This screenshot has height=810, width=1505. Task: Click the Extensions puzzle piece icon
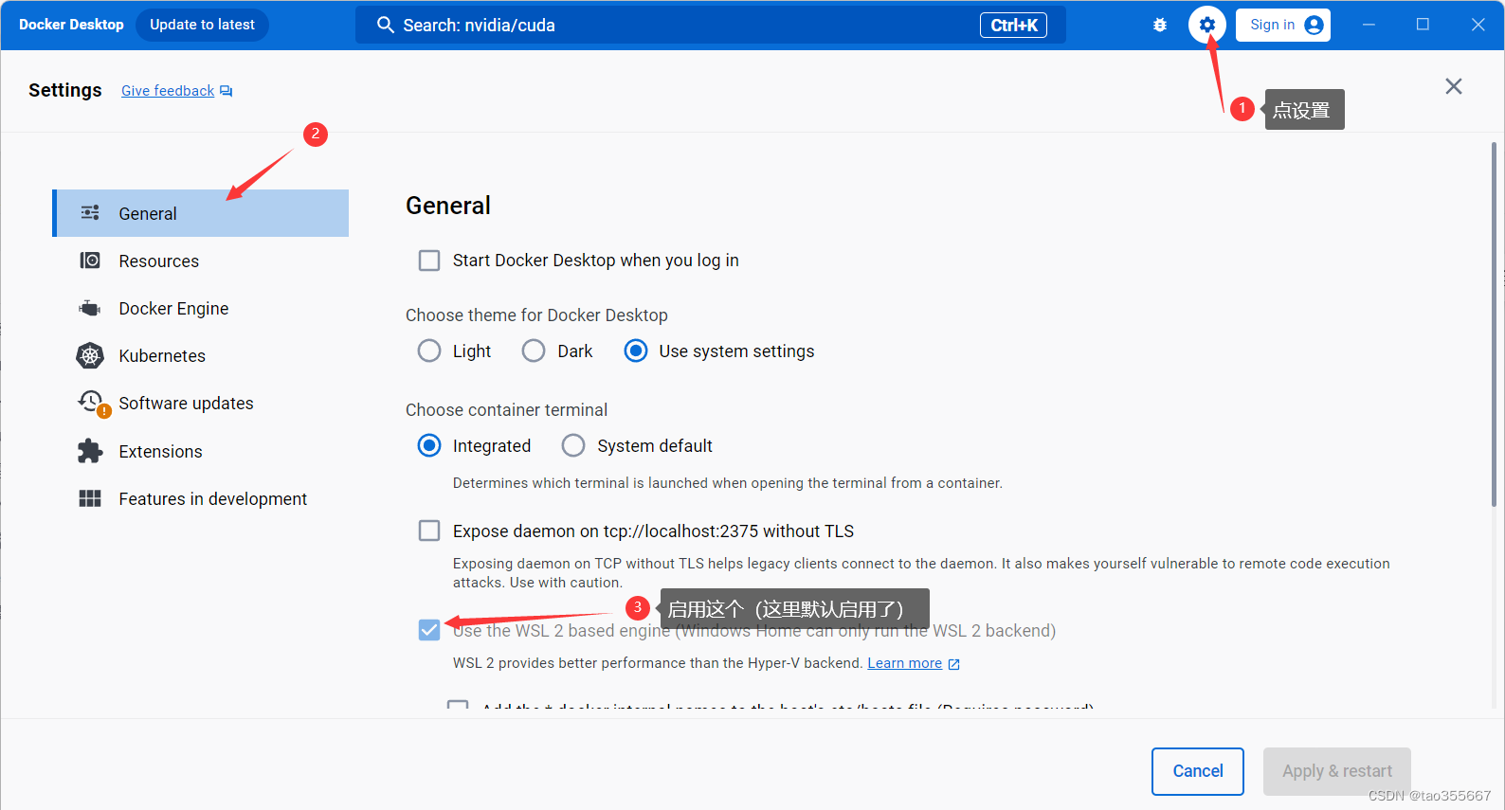click(x=90, y=451)
